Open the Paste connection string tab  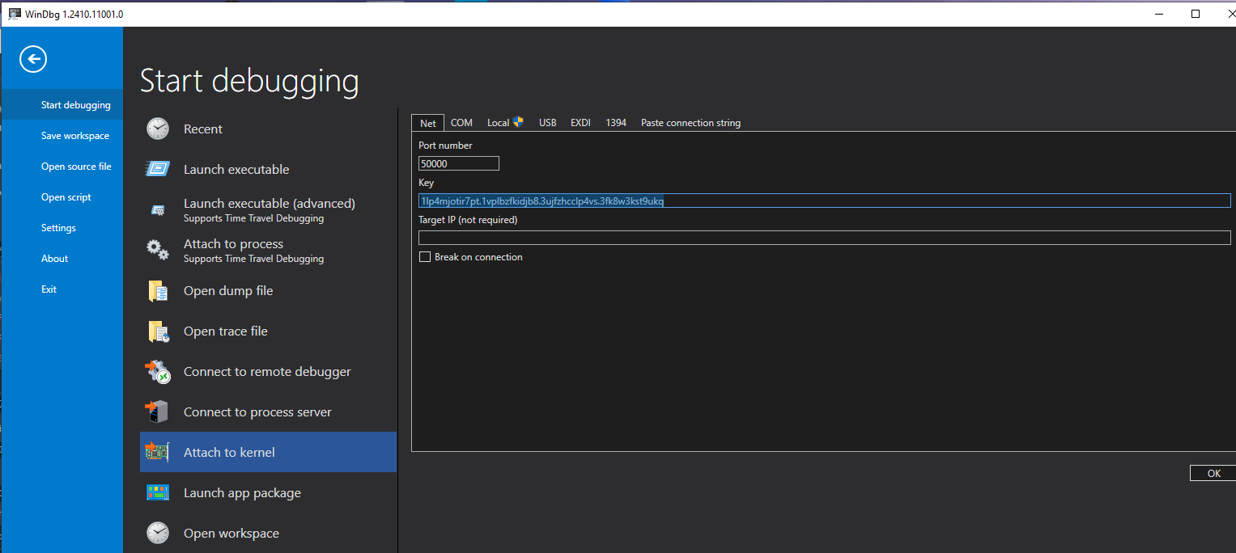tap(690, 123)
